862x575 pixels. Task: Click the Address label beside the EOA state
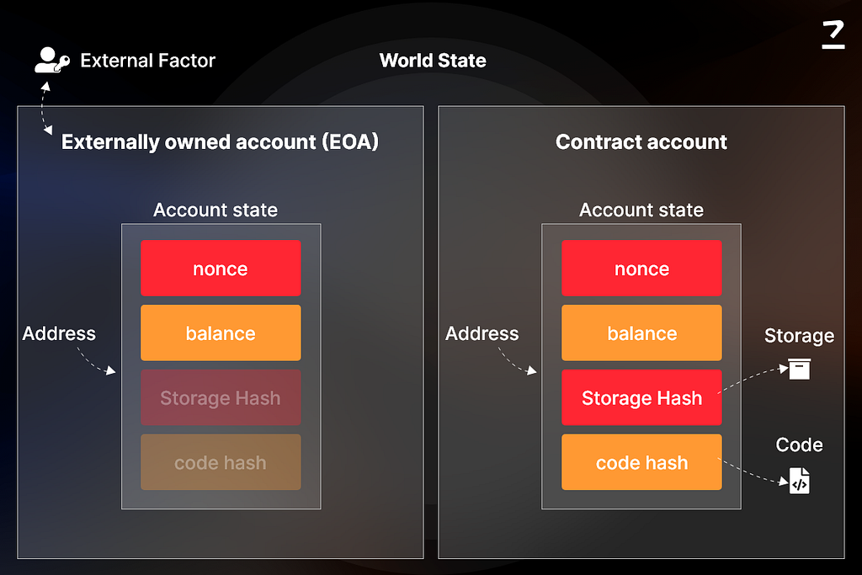(59, 333)
